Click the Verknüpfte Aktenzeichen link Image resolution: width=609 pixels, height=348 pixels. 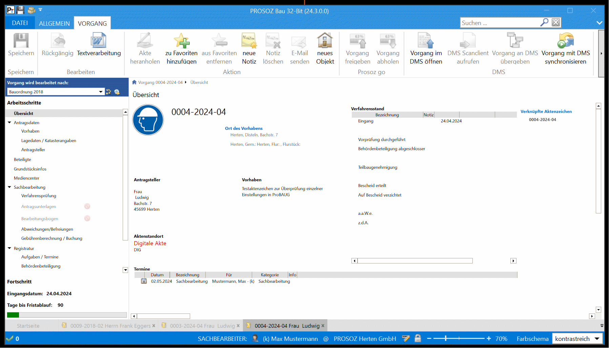click(x=546, y=111)
